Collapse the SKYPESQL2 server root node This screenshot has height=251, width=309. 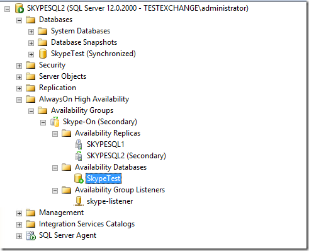pyautogui.click(x=7, y=9)
